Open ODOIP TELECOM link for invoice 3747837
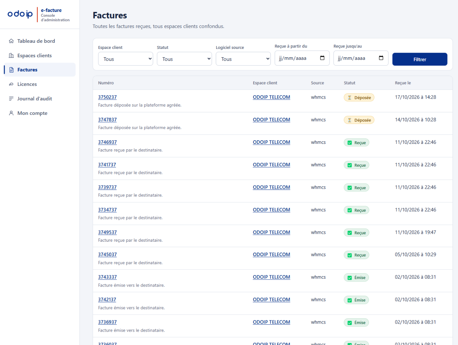This screenshot has height=345, width=458. tap(272, 120)
